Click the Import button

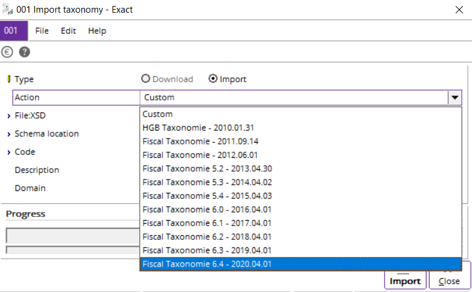[405, 281]
